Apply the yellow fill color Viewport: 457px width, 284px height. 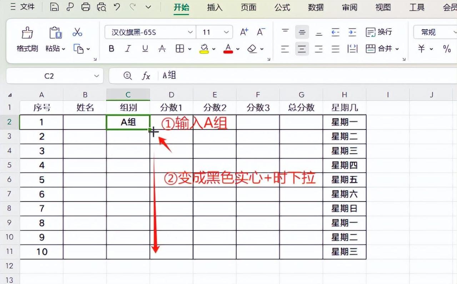coord(204,49)
